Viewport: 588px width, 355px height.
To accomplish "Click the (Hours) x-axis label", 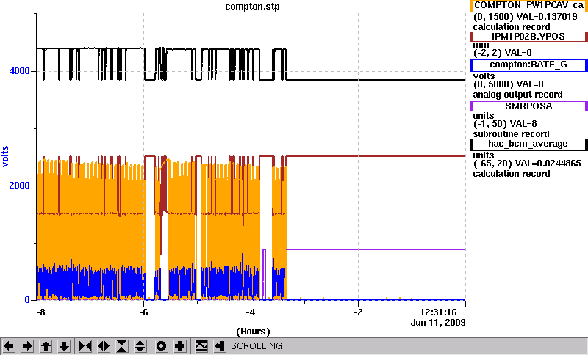I will 253,332.
